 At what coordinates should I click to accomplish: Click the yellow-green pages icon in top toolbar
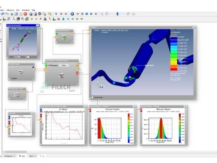50,14
